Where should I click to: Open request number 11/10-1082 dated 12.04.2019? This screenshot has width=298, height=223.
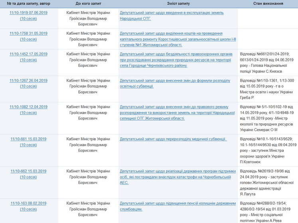pos(28,107)
